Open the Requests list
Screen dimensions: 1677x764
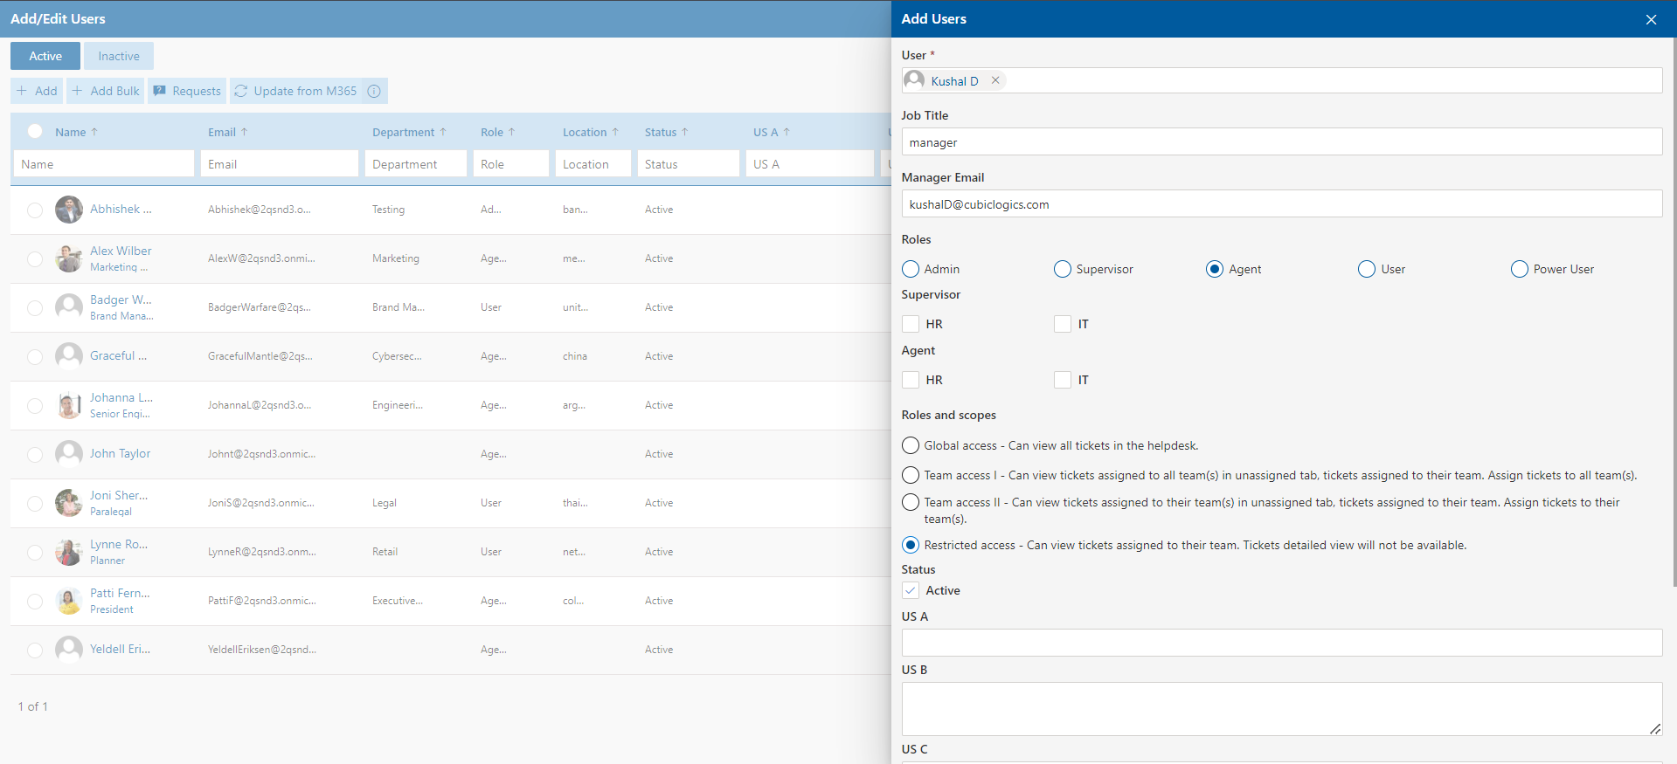[x=187, y=91]
